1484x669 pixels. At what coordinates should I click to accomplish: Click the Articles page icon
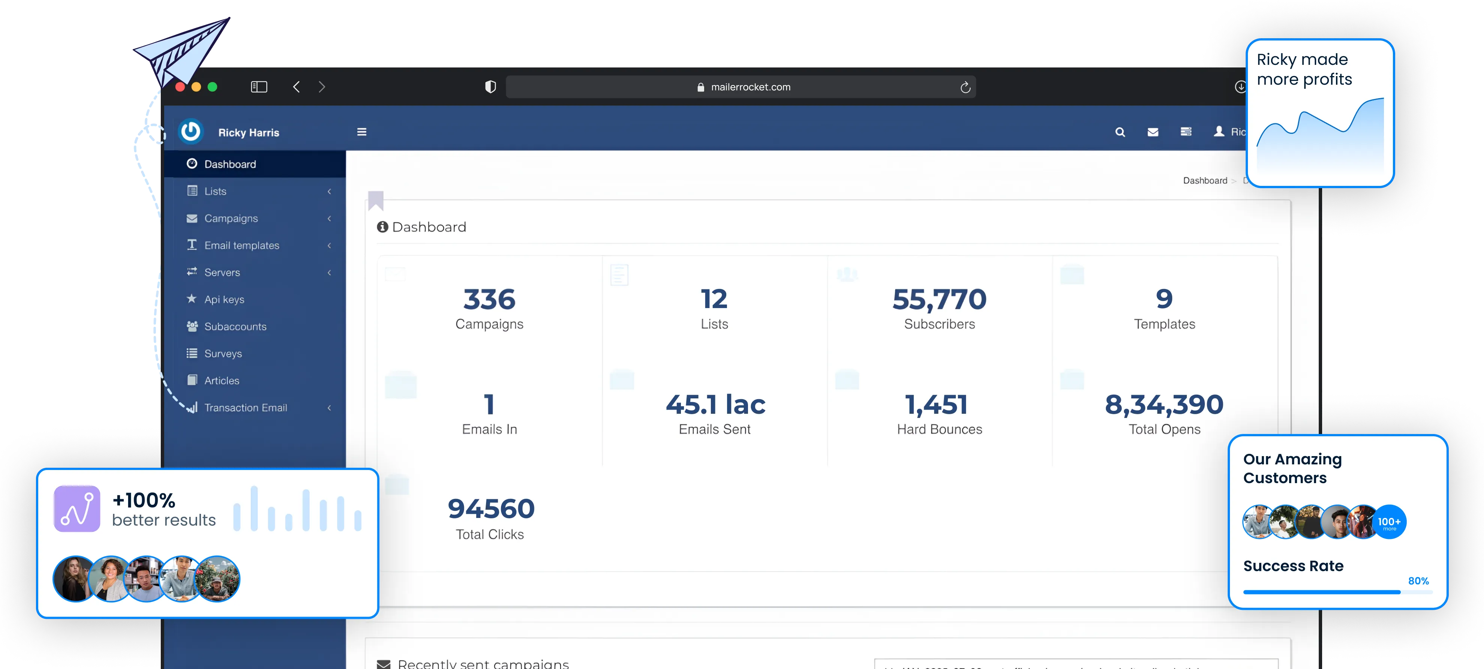click(x=192, y=380)
